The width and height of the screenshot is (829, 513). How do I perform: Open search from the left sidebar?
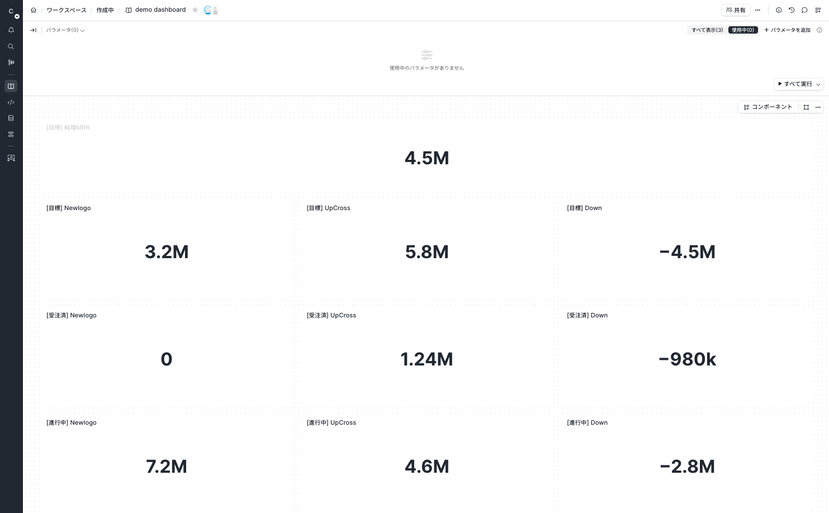coord(11,46)
